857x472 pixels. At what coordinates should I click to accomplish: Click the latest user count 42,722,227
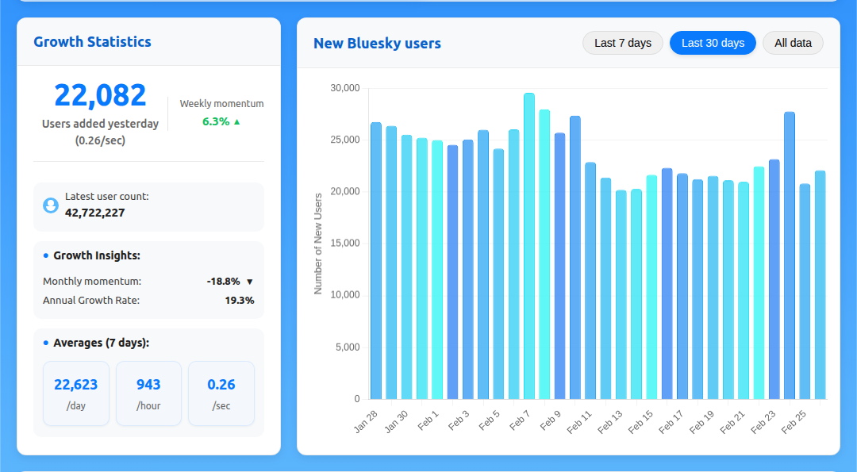(x=94, y=213)
